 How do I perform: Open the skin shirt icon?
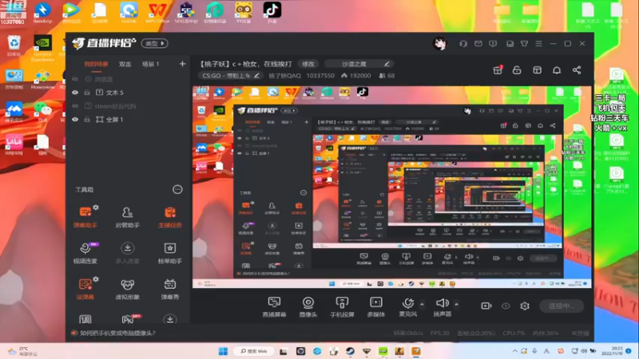pyautogui.click(x=524, y=44)
